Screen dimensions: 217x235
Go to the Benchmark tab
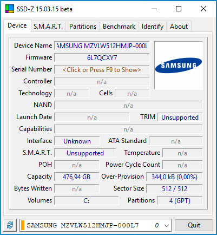click(119, 27)
